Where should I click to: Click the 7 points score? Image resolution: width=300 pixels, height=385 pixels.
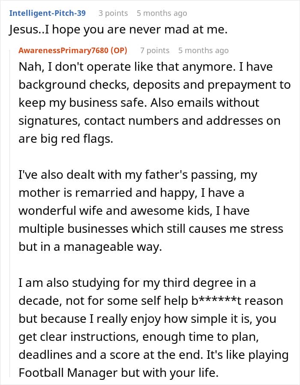155,50
